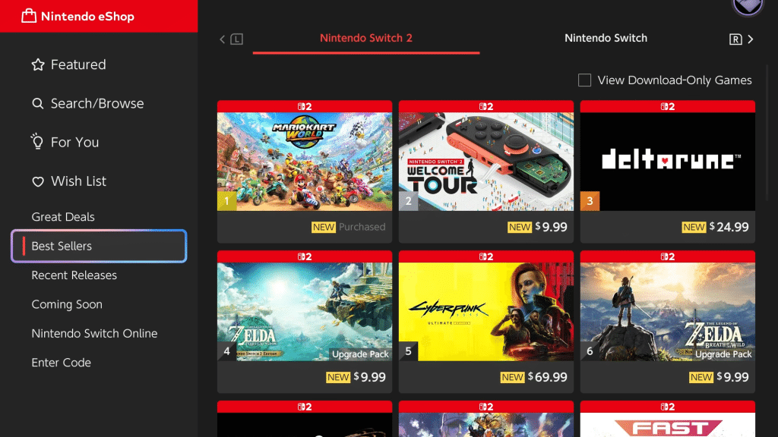The height and width of the screenshot is (437, 778).
Task: Click the R shoulder button icon
Action: [735, 39]
